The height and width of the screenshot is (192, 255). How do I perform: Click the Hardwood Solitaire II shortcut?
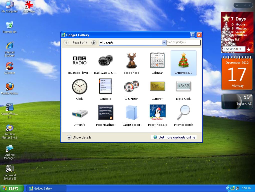[9, 172]
